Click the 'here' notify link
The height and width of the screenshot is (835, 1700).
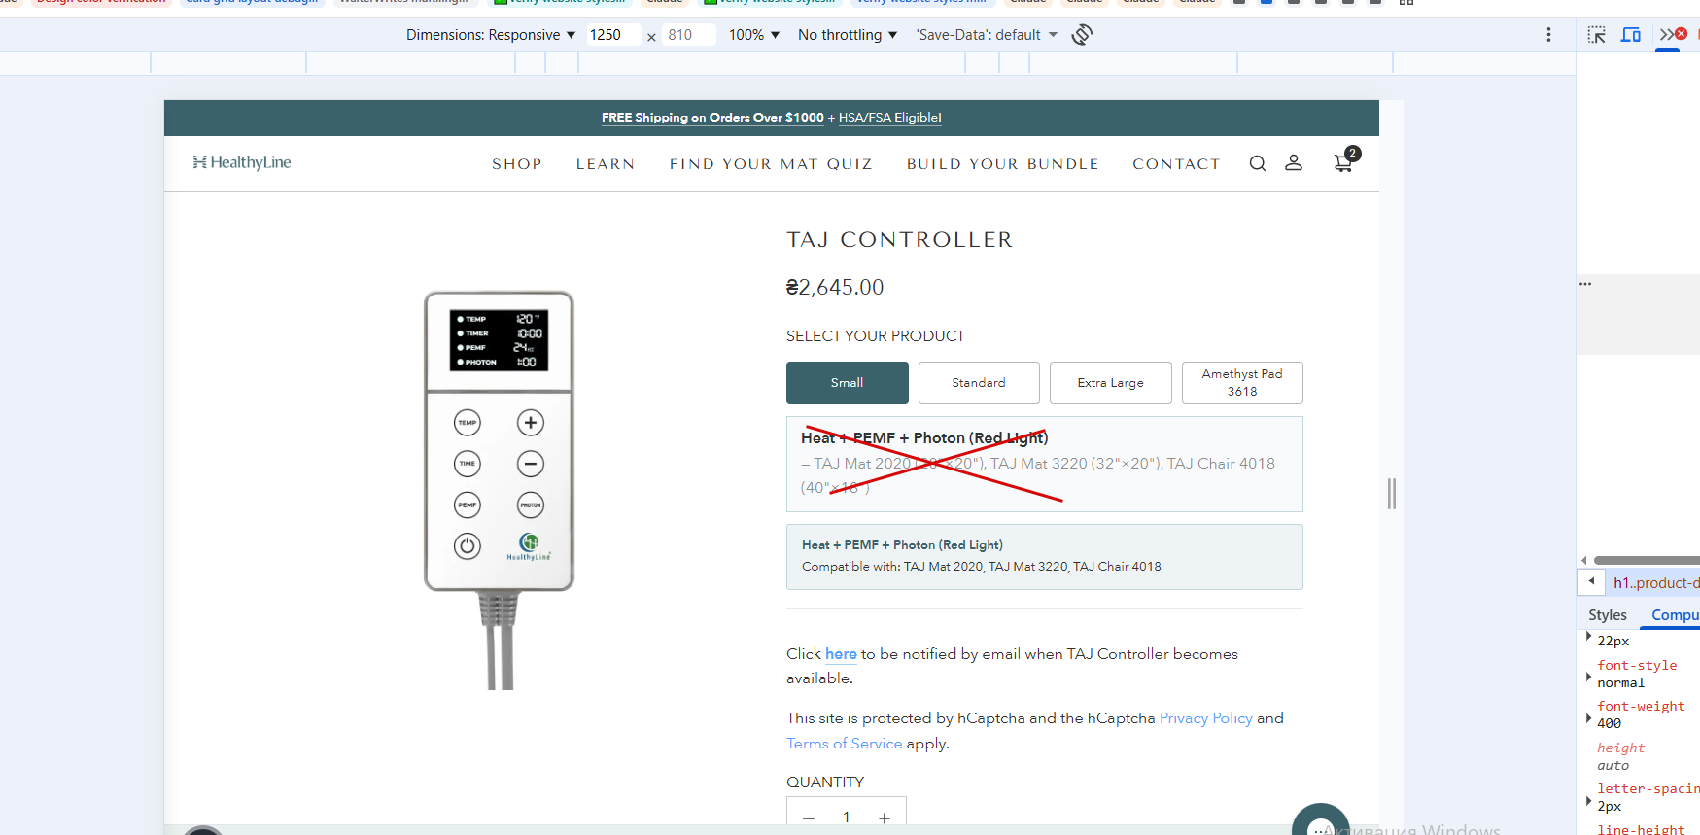[841, 654]
